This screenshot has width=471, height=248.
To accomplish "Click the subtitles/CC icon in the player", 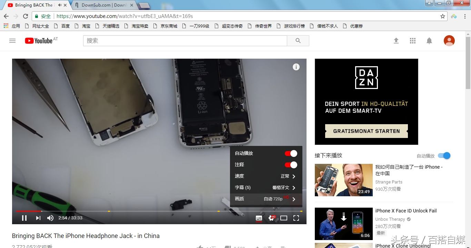I will point(259,218).
